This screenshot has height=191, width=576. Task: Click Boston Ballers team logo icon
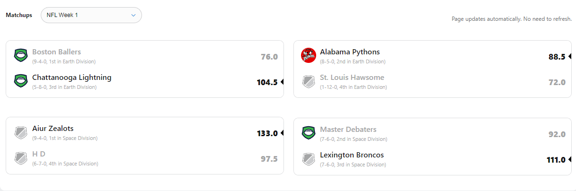(20, 56)
